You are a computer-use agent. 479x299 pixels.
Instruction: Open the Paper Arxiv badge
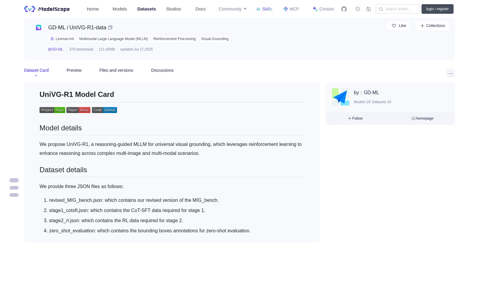[x=78, y=110]
